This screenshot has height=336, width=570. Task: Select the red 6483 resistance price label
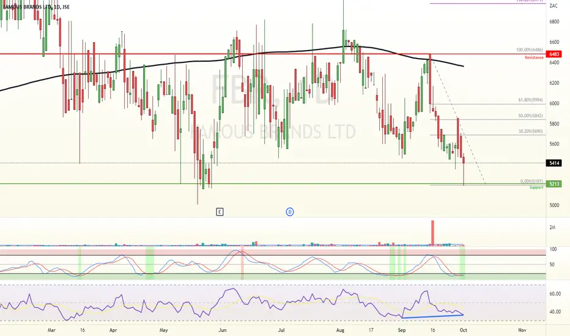(554, 54)
